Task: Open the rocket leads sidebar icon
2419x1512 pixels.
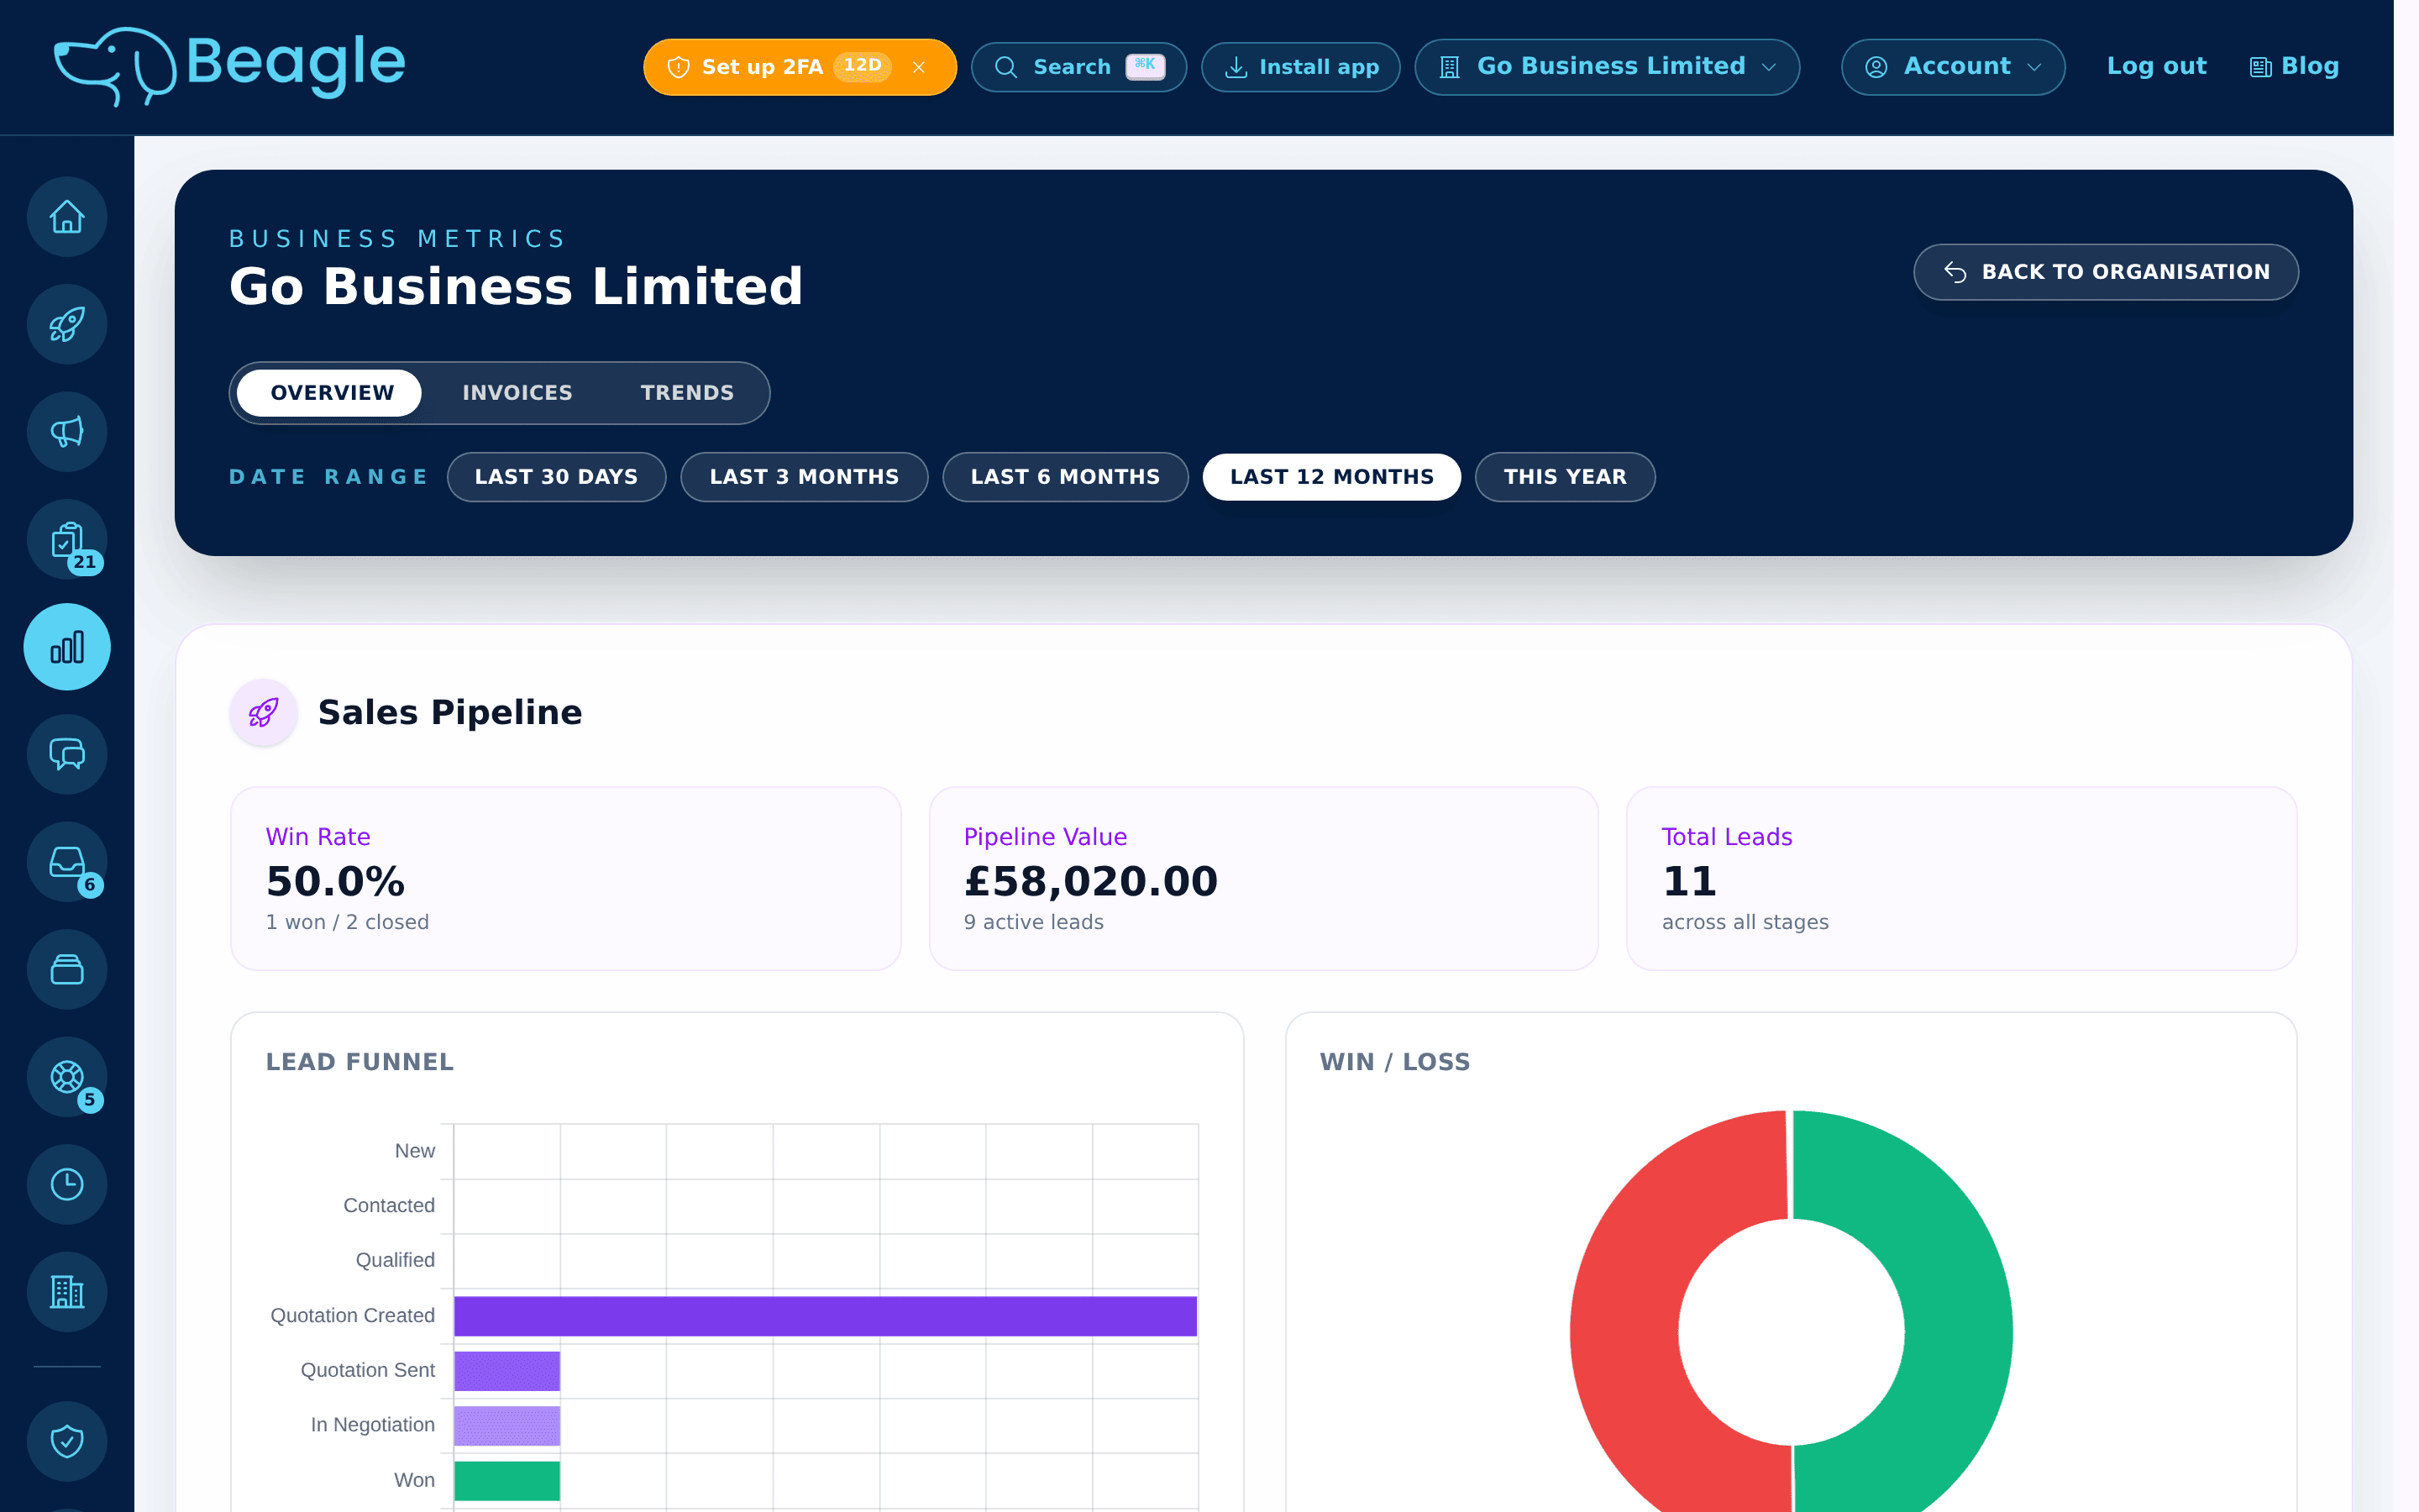Action: 67,324
